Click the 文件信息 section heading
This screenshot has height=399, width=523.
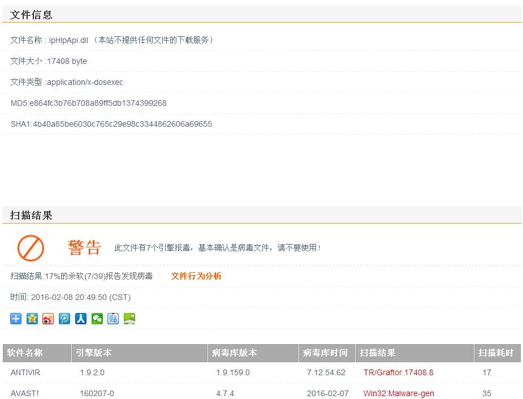[31, 15]
